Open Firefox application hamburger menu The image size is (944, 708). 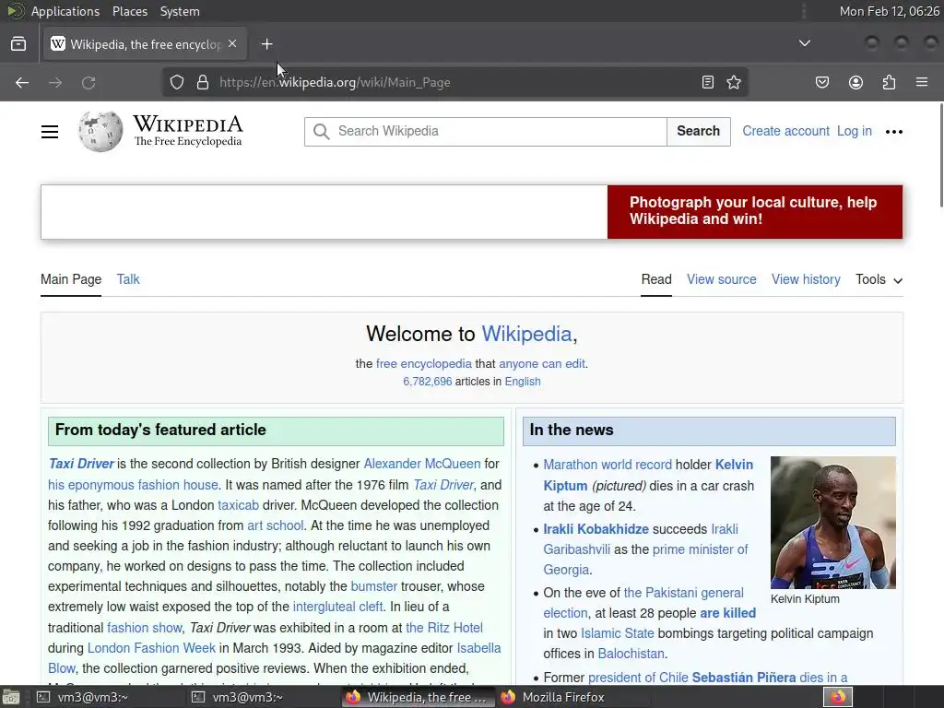pyautogui.click(x=922, y=82)
